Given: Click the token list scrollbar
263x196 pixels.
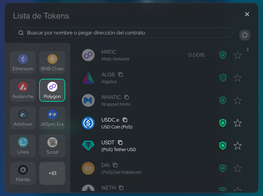Looking at the screenshot, I should coord(248,50).
